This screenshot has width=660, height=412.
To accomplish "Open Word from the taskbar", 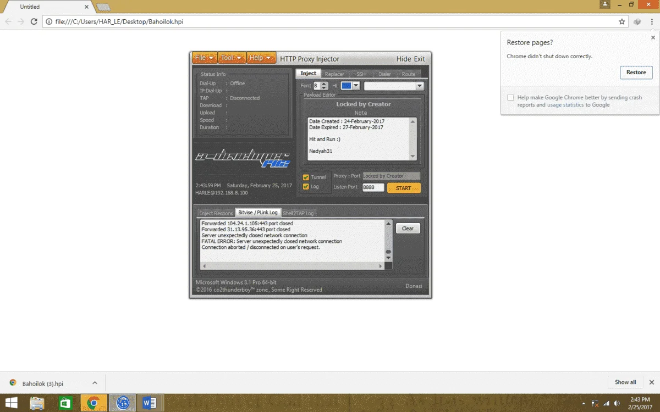I will pyautogui.click(x=149, y=403).
